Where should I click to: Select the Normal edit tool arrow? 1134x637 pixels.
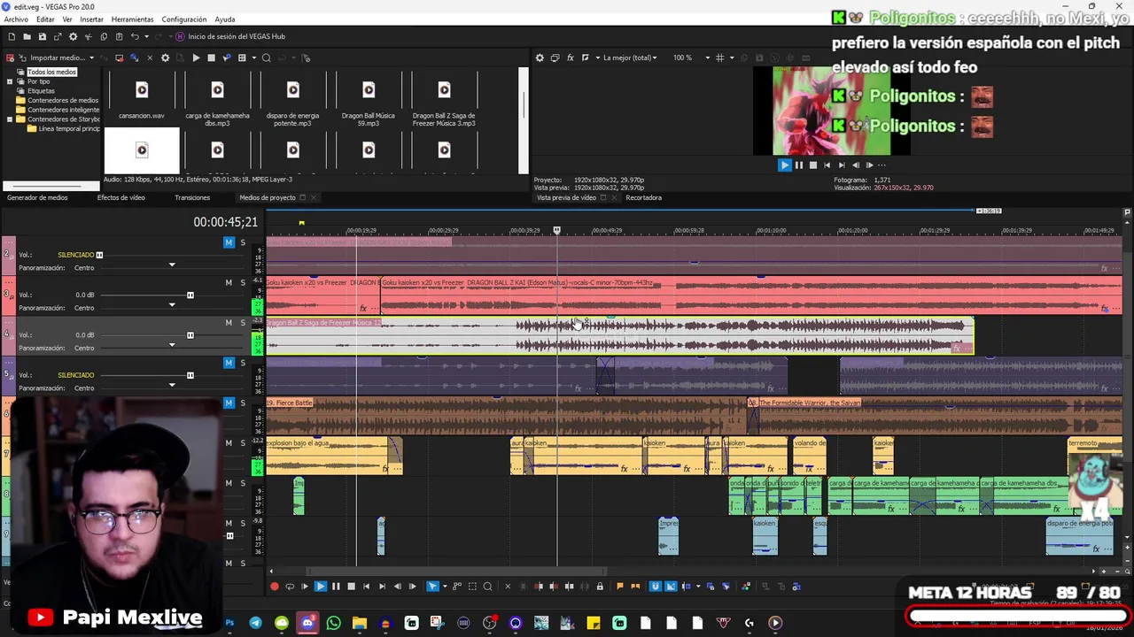pos(432,586)
